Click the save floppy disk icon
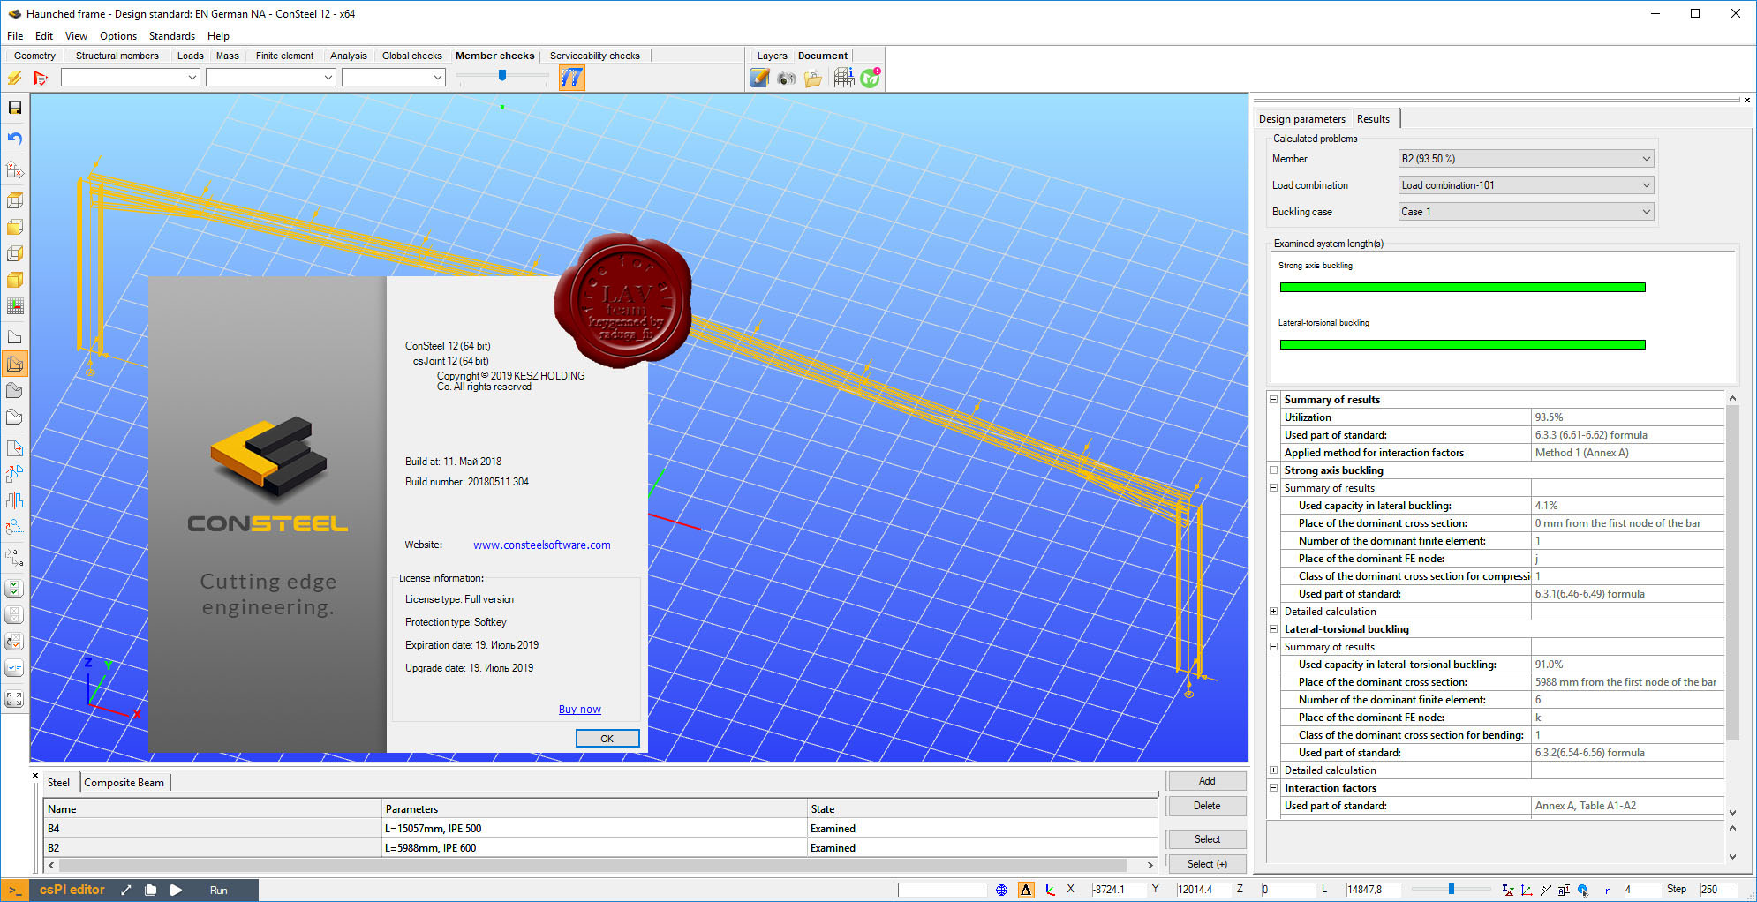The height and width of the screenshot is (902, 1757). pos(15,108)
